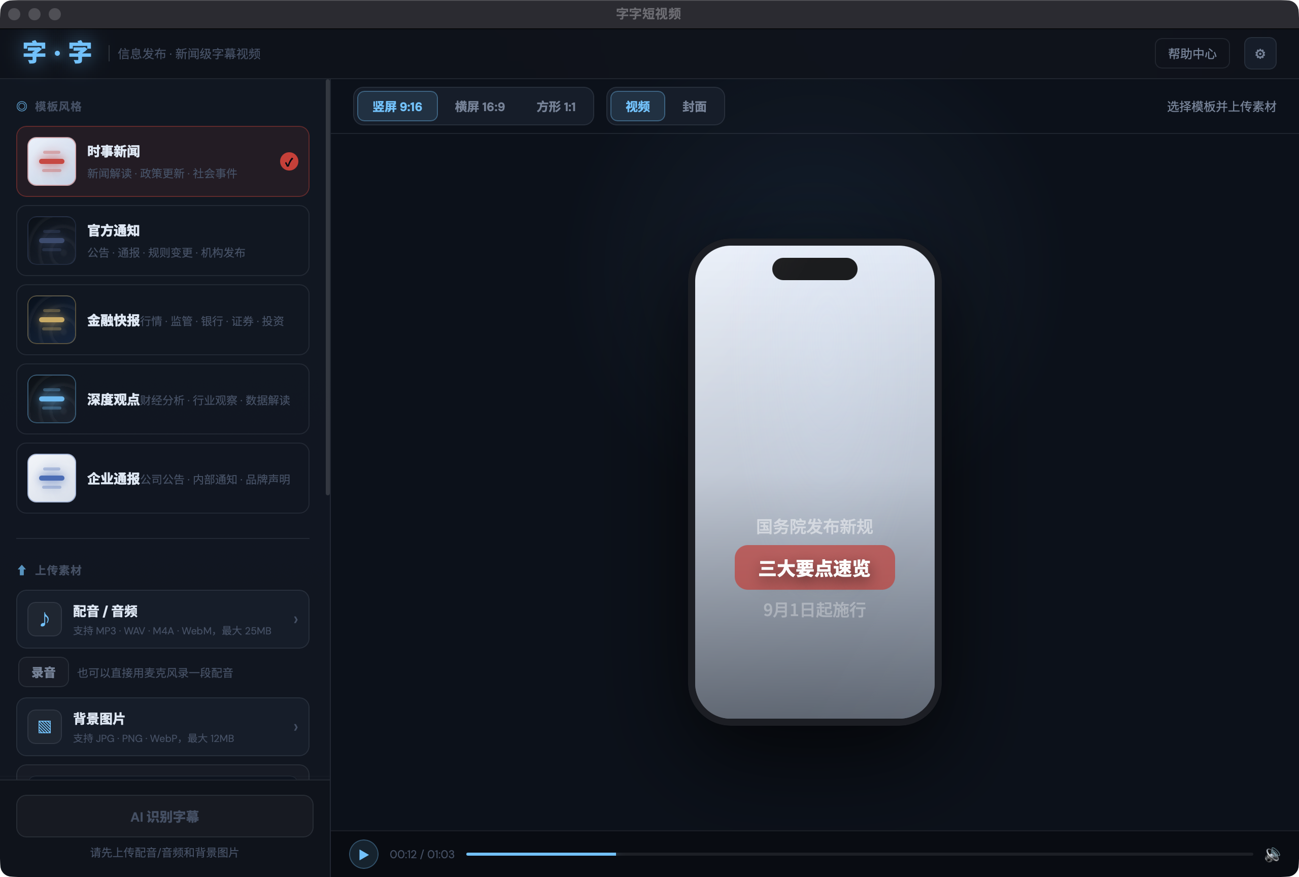Choose the 企业通报 template title
1299x877 pixels.
tap(114, 479)
